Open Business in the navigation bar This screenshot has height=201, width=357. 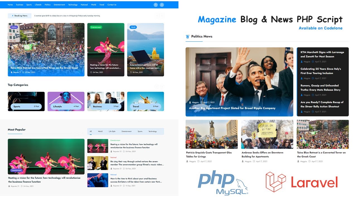click(20, 5)
